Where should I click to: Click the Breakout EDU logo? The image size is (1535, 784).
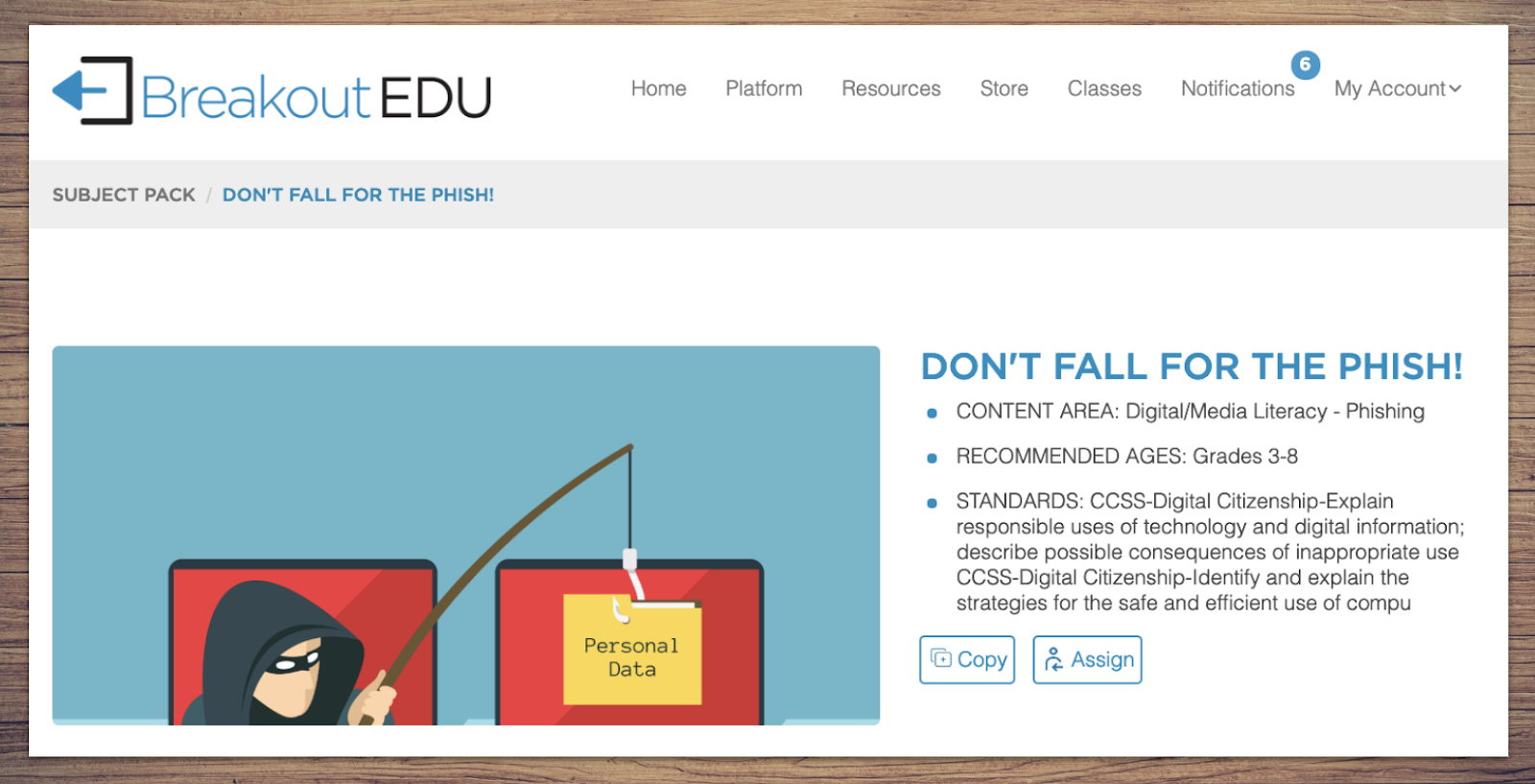pyautogui.click(x=272, y=91)
